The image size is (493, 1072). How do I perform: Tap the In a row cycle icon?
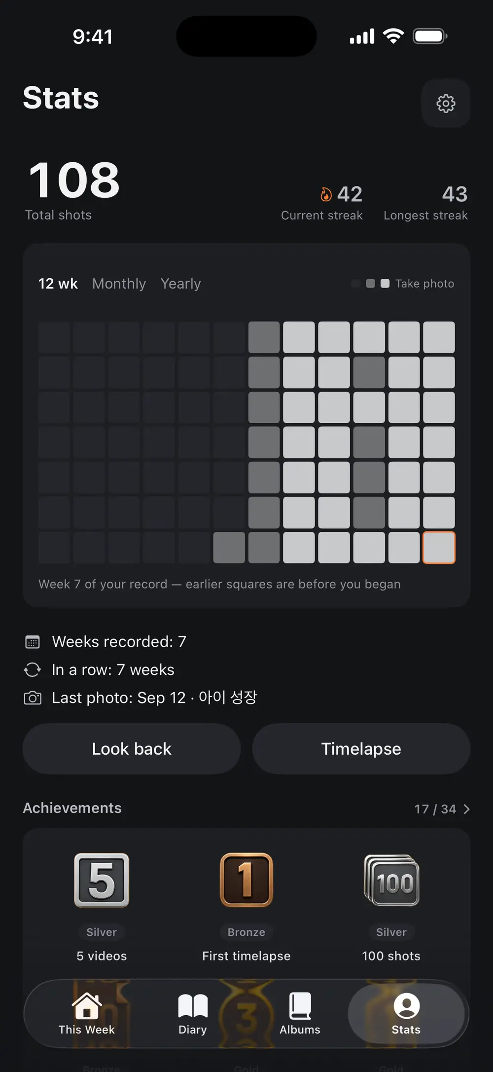click(33, 670)
